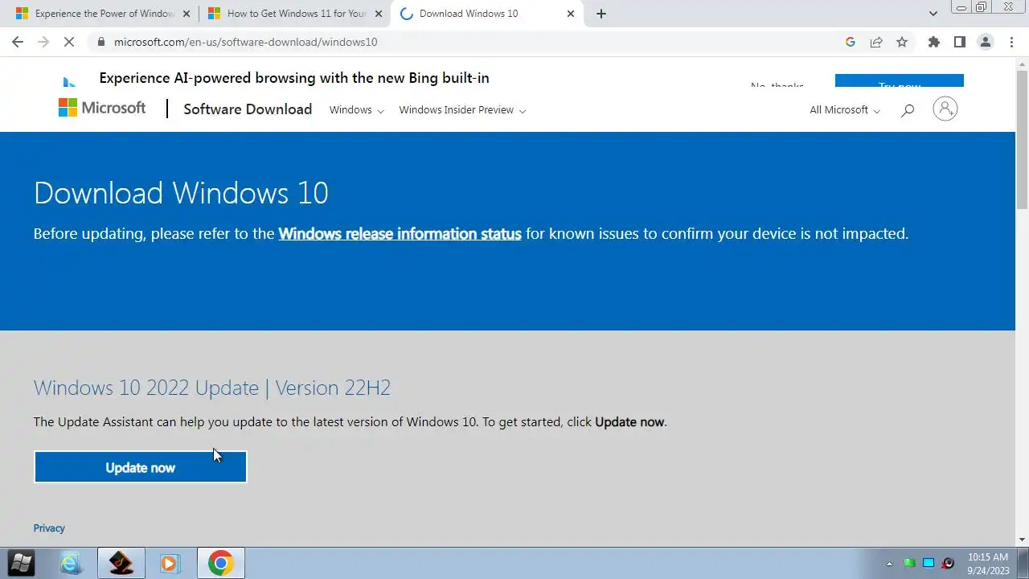Search Microsoft site magnifier icon
The height and width of the screenshot is (579, 1029).
click(x=908, y=110)
